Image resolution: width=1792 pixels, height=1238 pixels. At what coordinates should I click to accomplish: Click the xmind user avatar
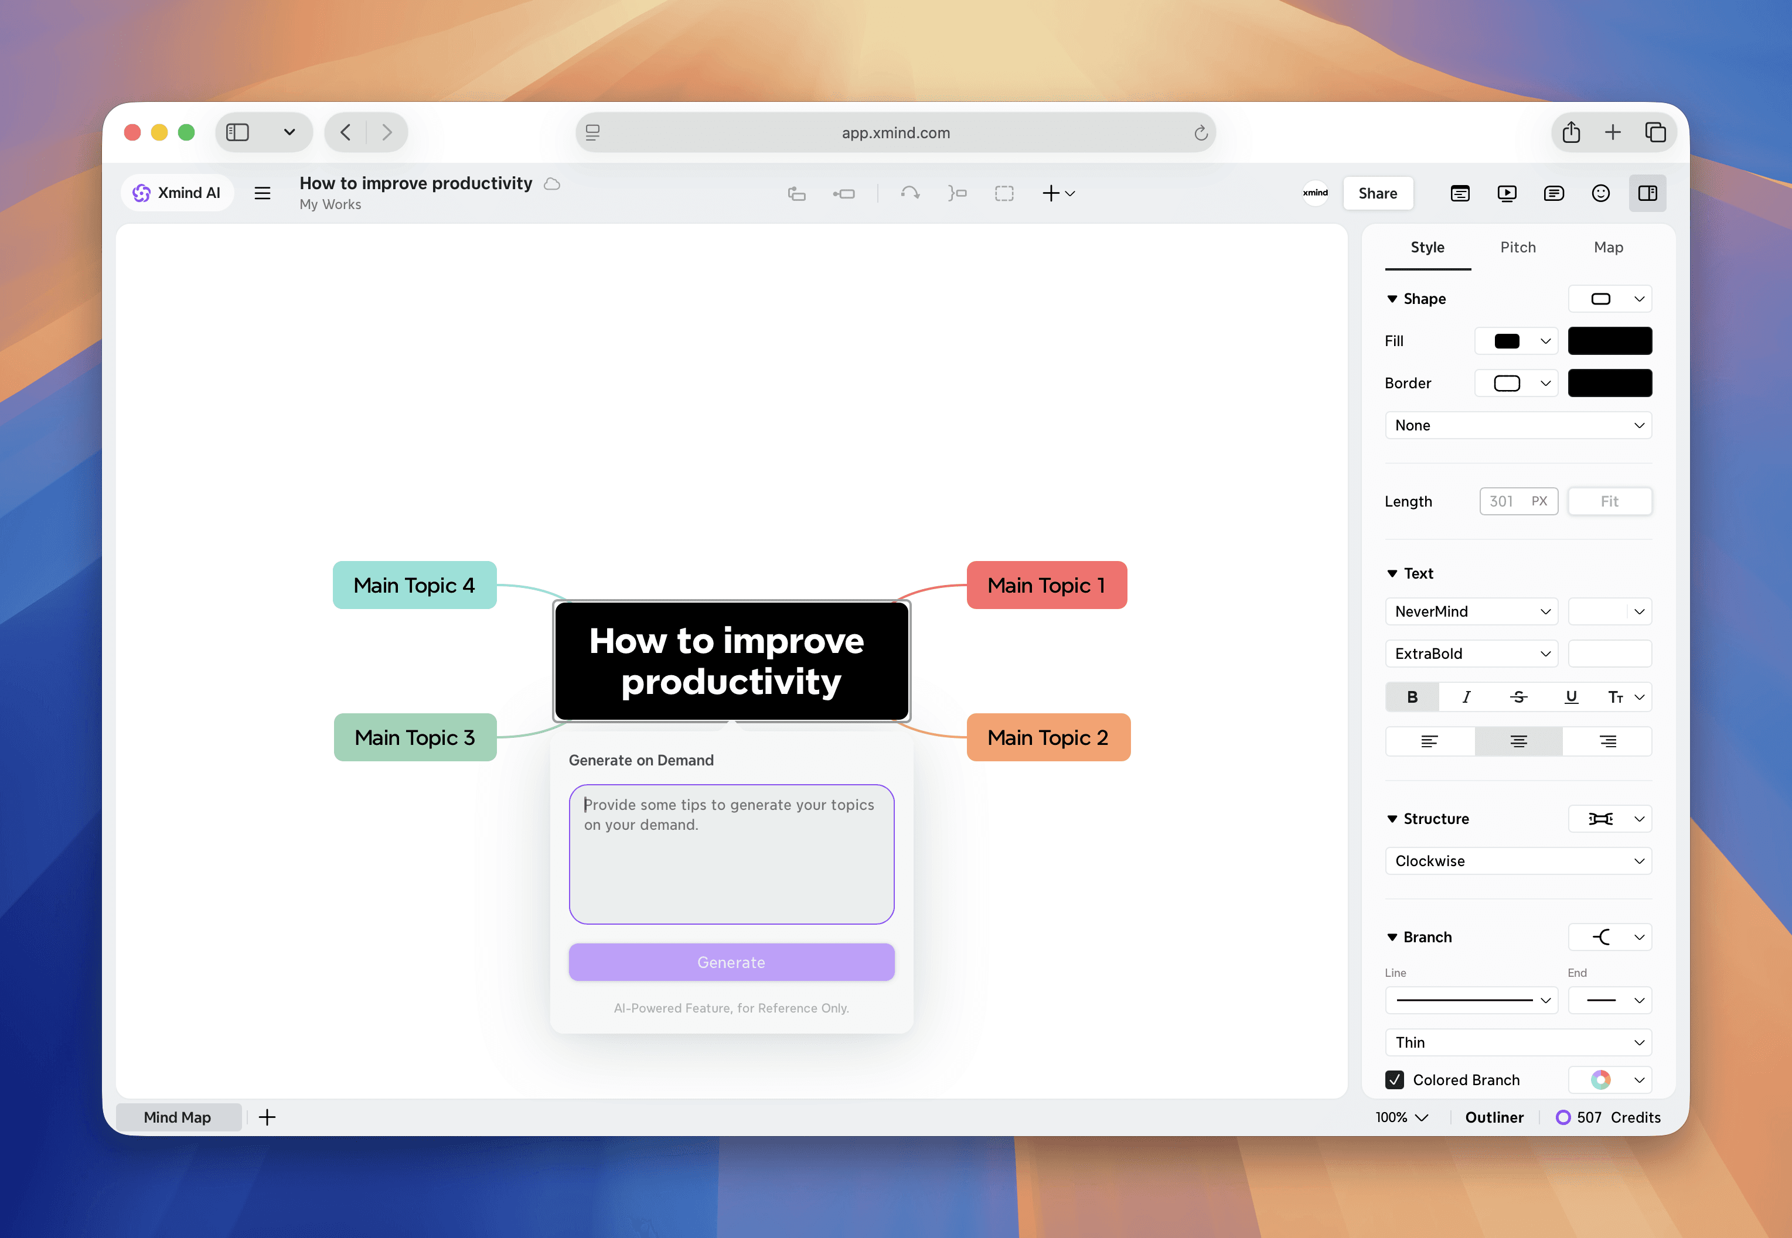[1315, 193]
